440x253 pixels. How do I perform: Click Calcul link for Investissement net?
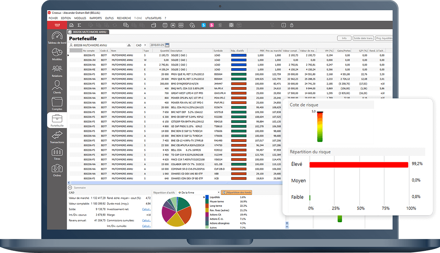click(146, 209)
